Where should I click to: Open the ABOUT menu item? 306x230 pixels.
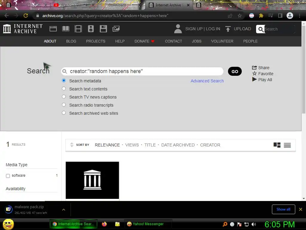[x=50, y=41]
